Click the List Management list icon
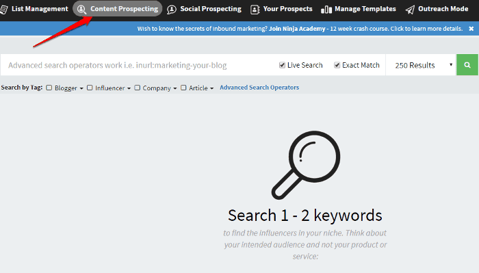Viewport: 479px width, 273px height. click(x=3, y=10)
